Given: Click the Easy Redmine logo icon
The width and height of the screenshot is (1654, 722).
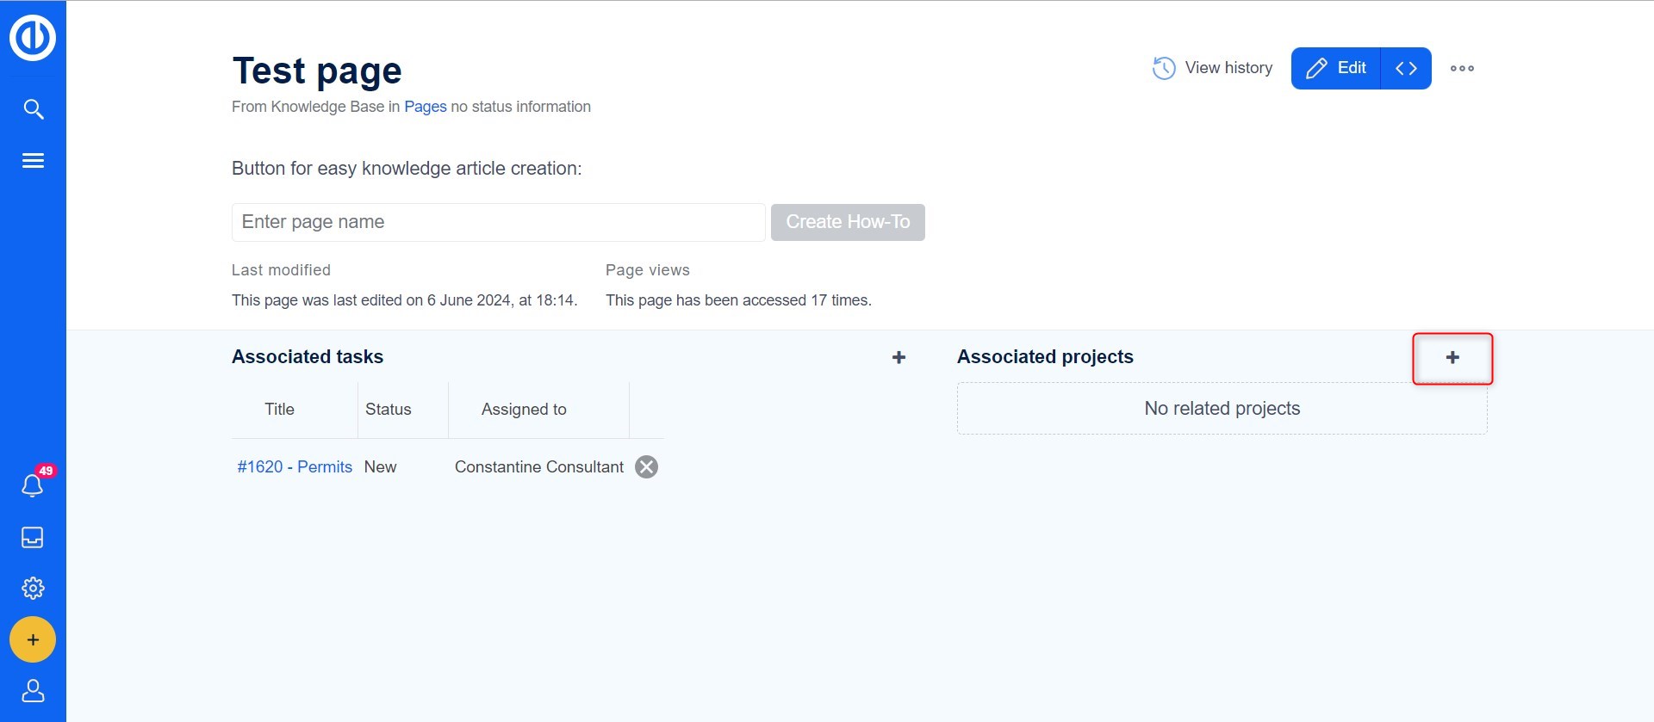Looking at the screenshot, I should point(33,38).
